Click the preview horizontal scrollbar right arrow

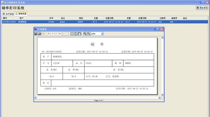click(160, 97)
